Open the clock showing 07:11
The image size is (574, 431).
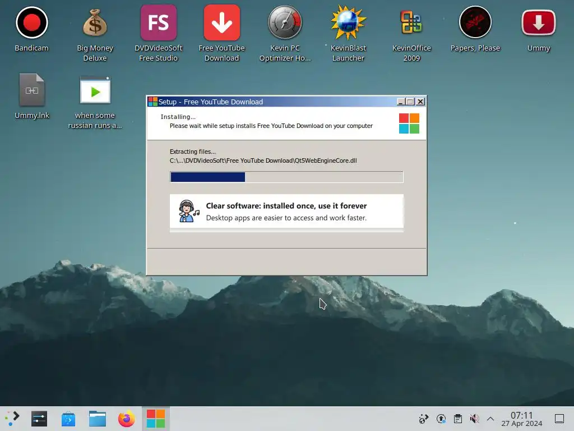point(522,419)
